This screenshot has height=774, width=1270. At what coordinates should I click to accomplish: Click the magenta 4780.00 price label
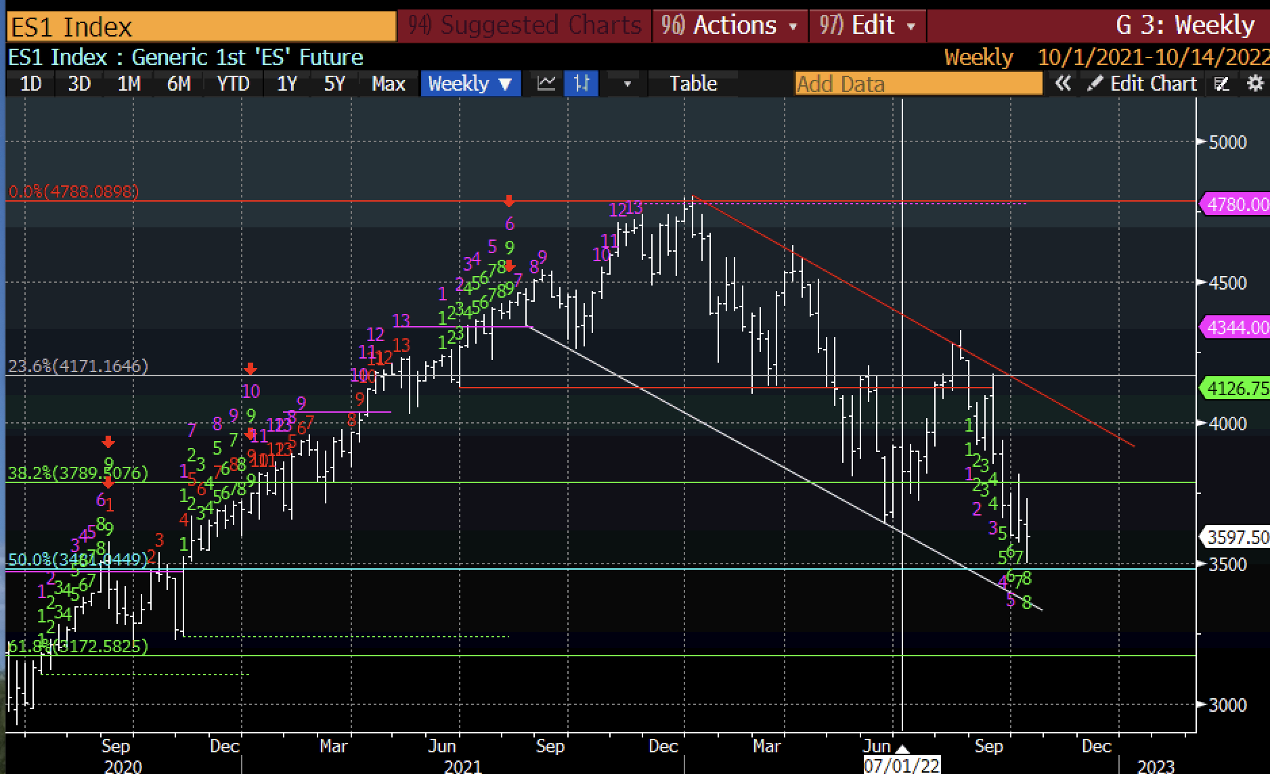(1235, 204)
